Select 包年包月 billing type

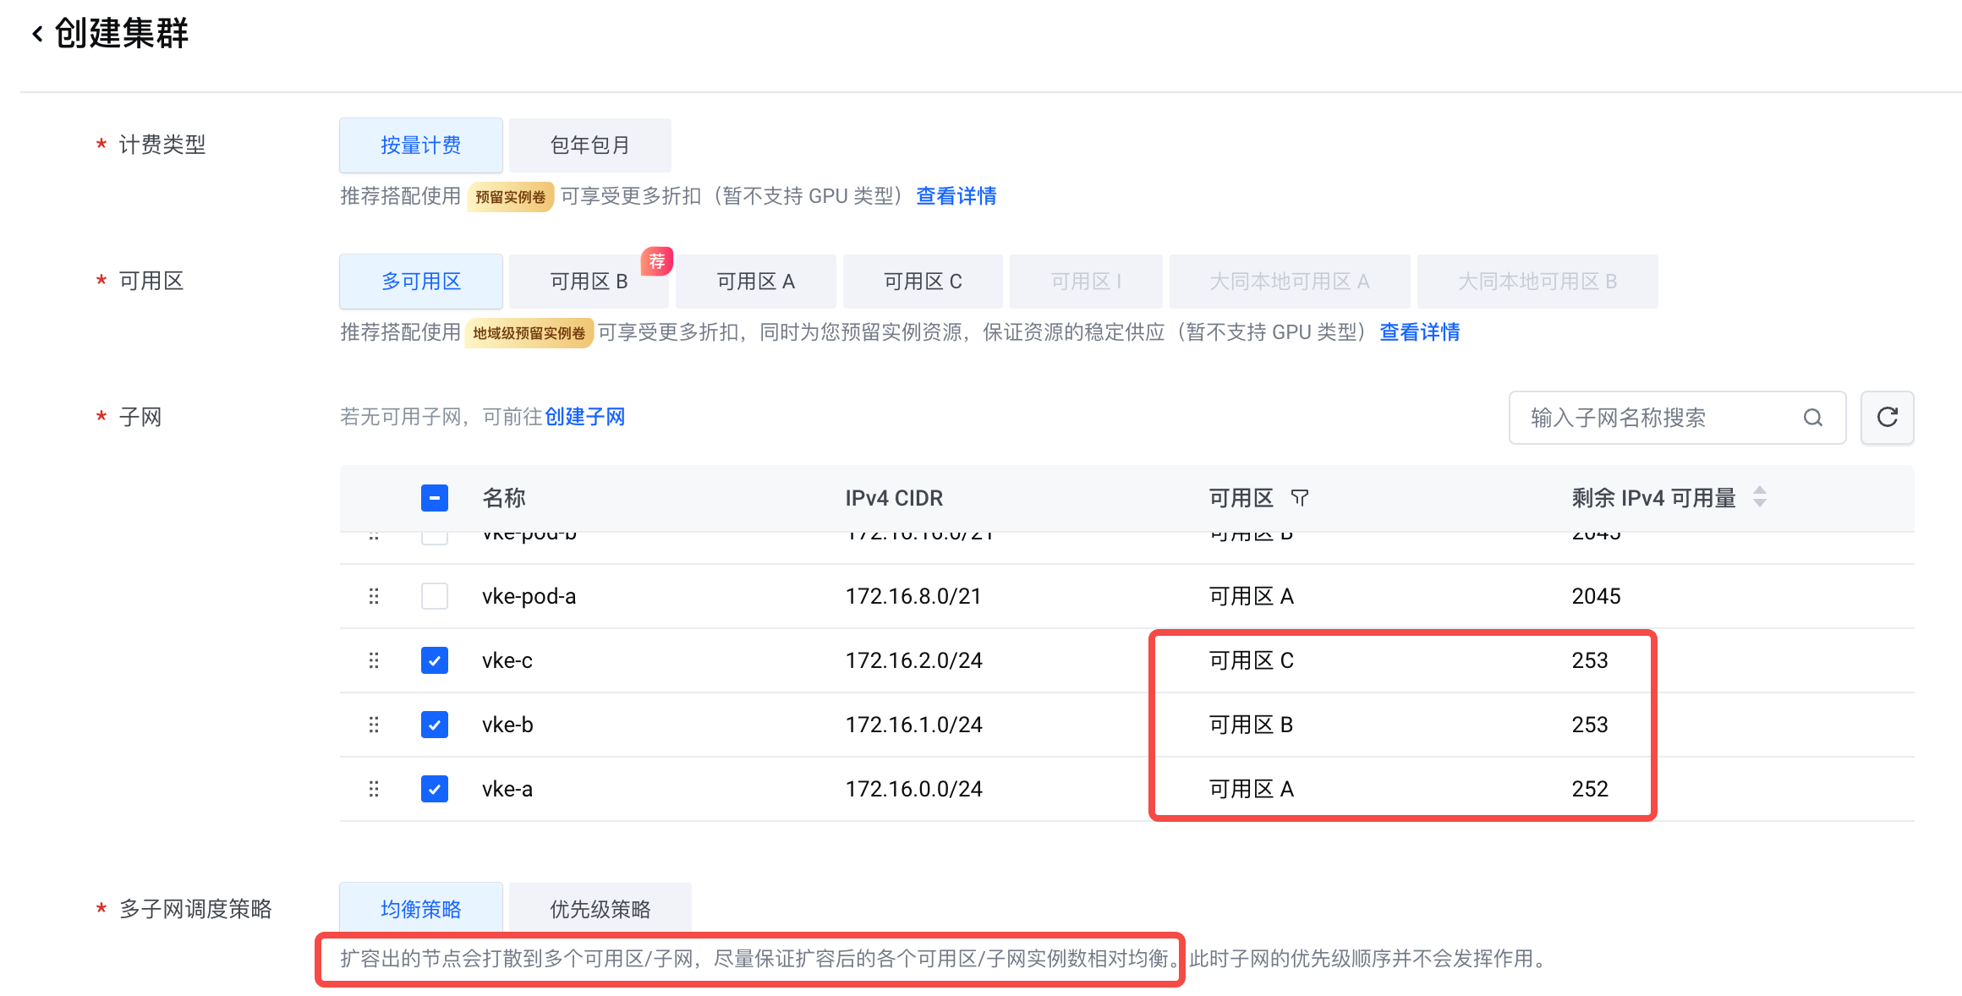[589, 145]
